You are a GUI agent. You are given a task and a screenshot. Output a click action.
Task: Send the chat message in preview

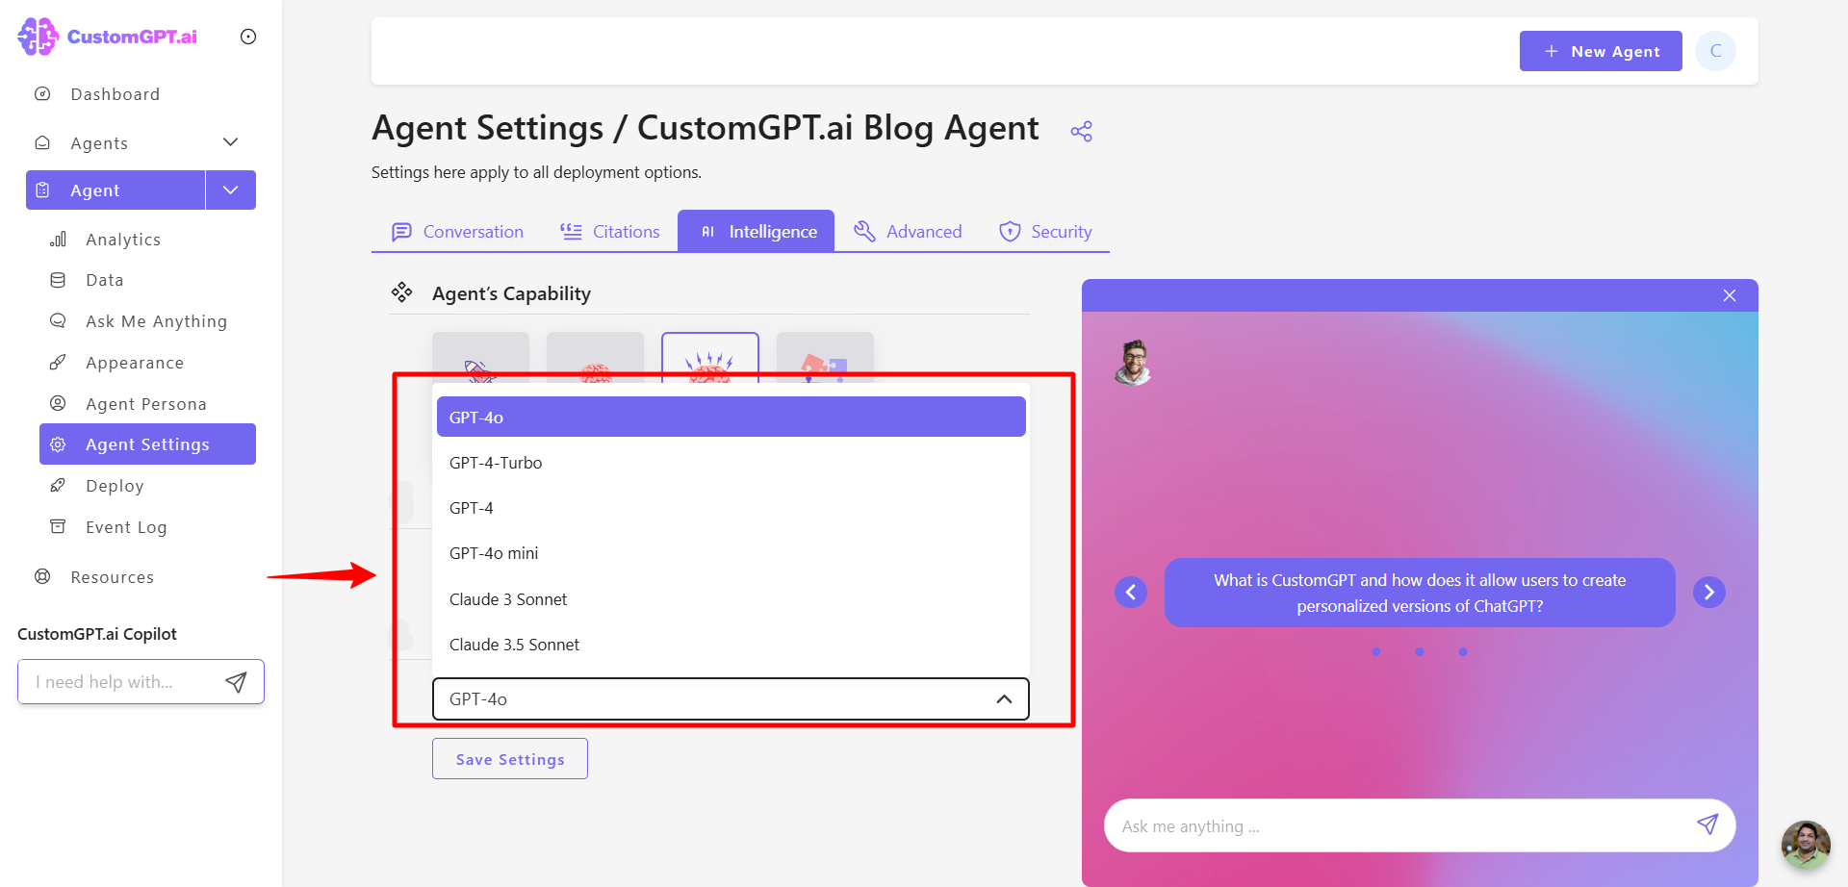click(x=1707, y=824)
